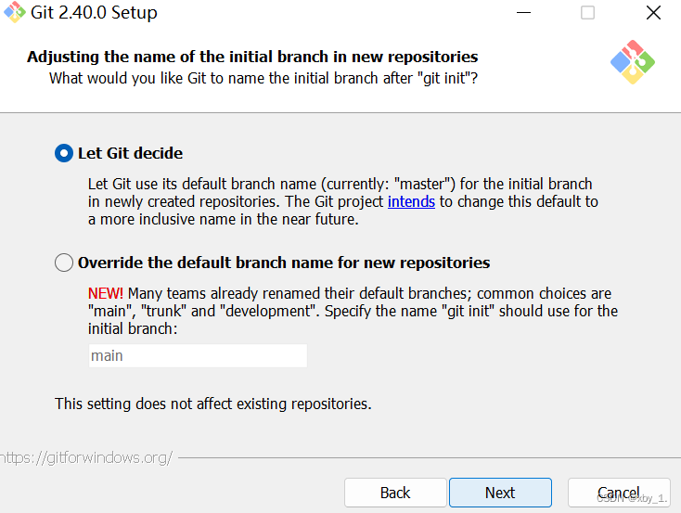Minimize the Git Setup window
The height and width of the screenshot is (513, 681).
pyautogui.click(x=523, y=13)
